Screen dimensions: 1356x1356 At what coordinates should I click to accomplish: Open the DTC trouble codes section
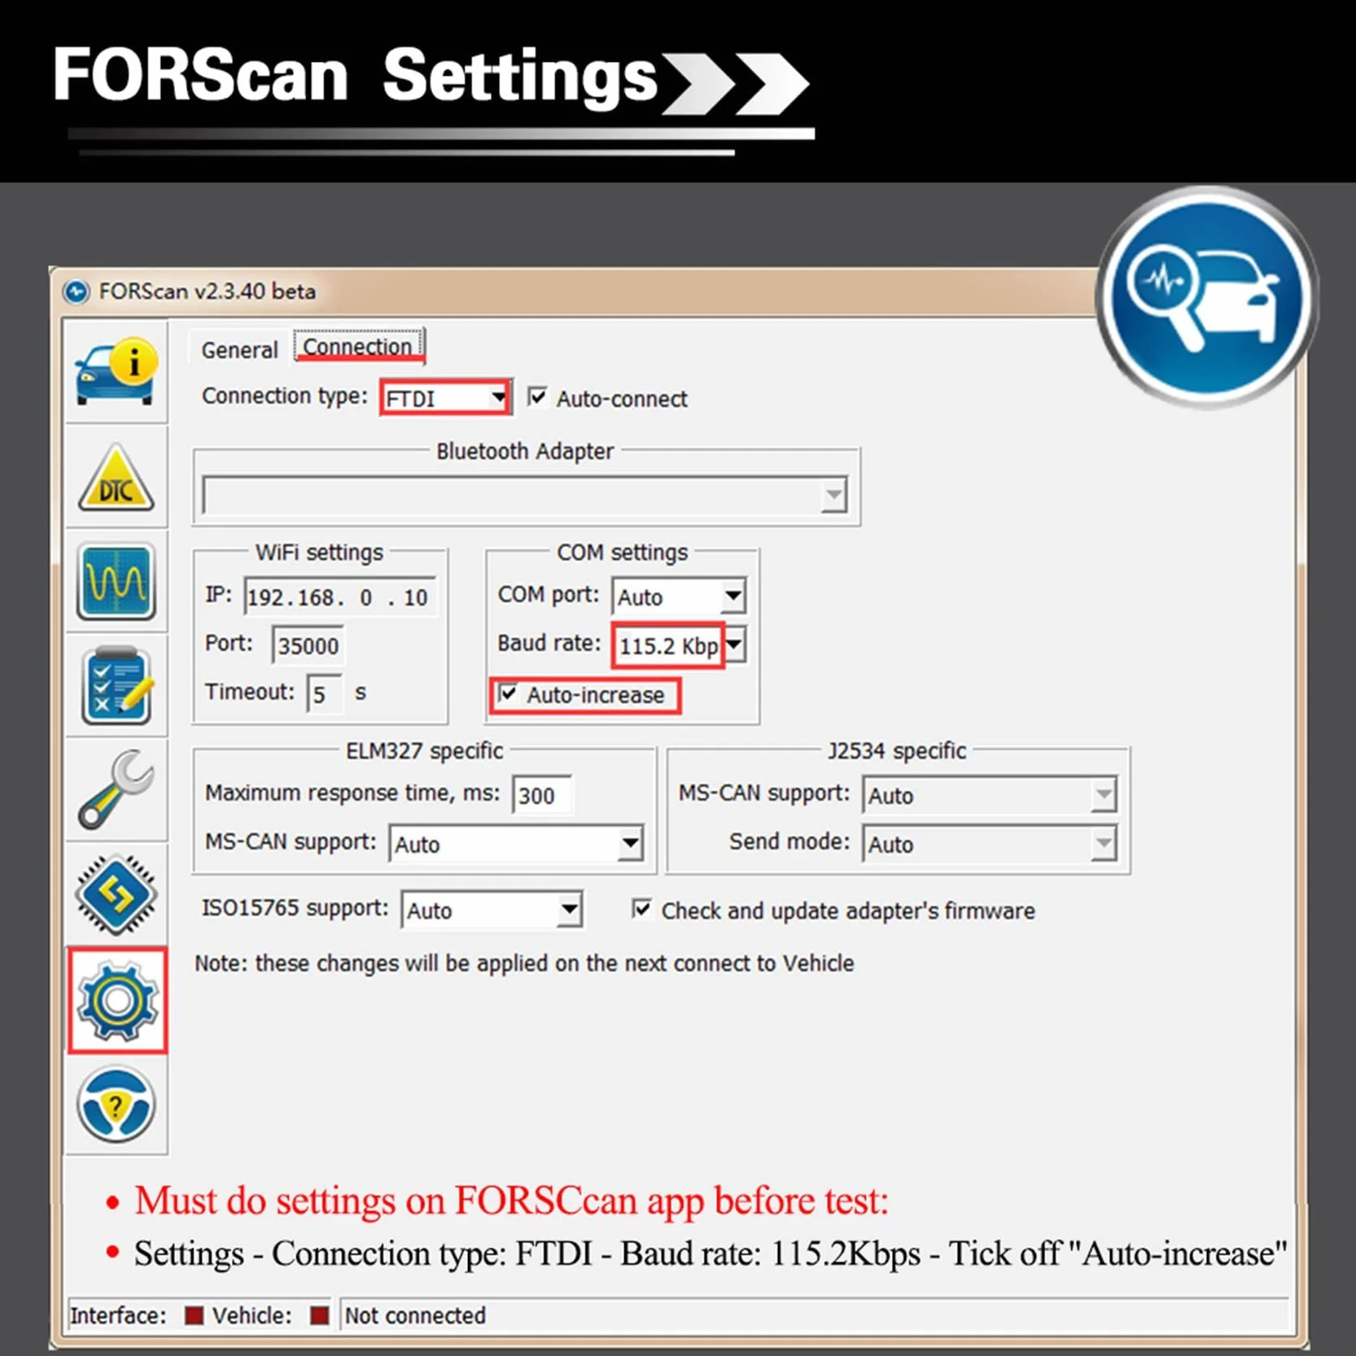point(116,478)
